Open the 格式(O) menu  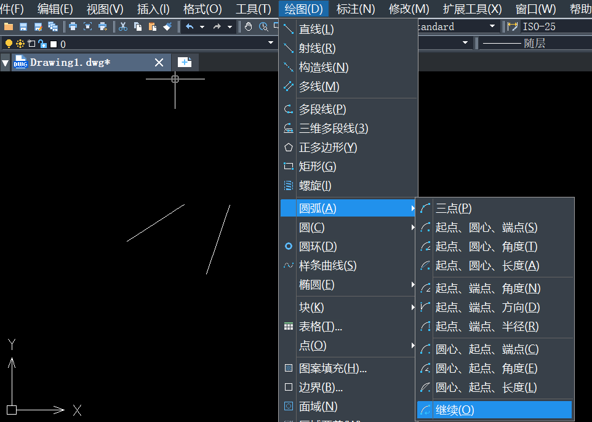click(202, 9)
